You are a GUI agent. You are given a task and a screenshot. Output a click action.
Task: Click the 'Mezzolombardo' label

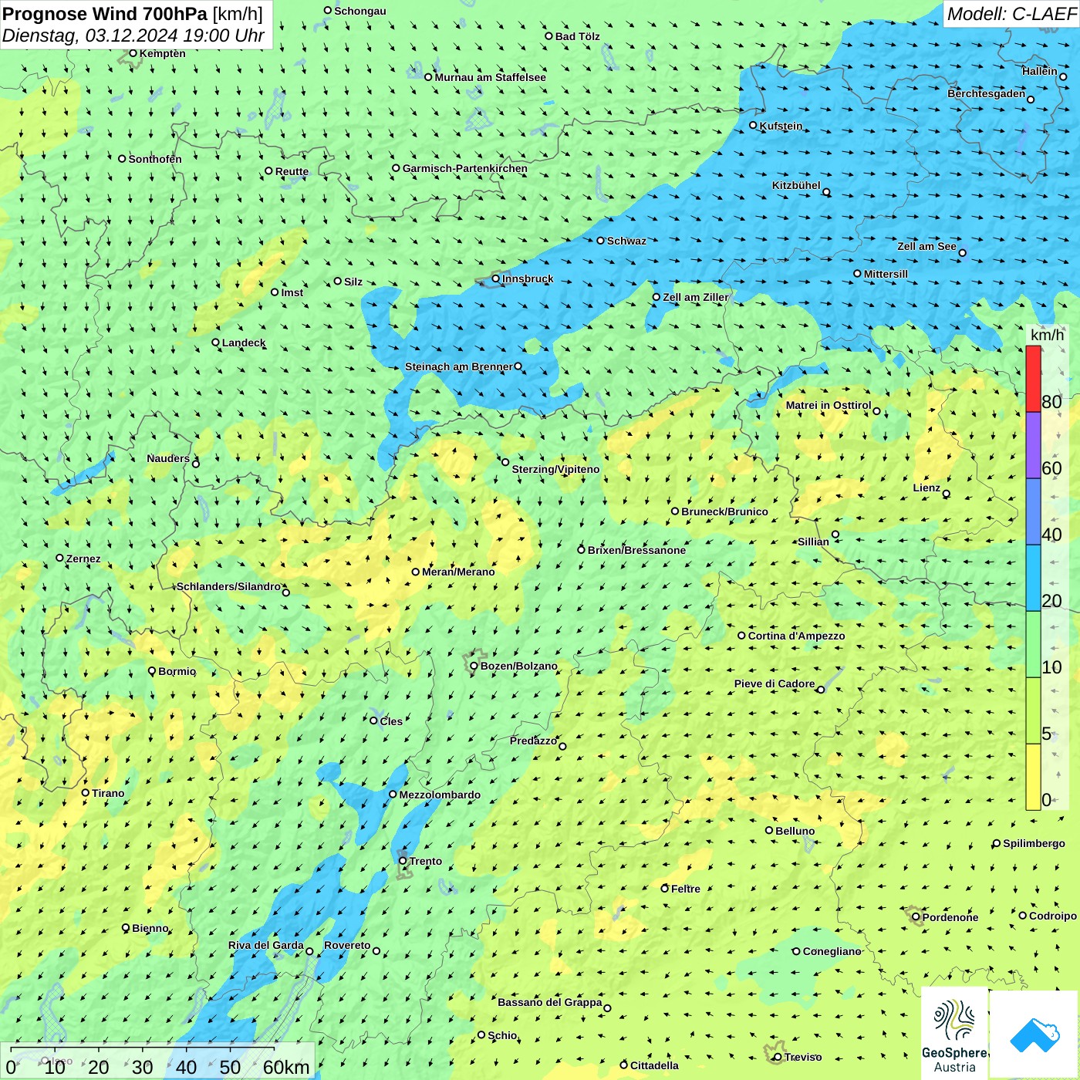[440, 795]
